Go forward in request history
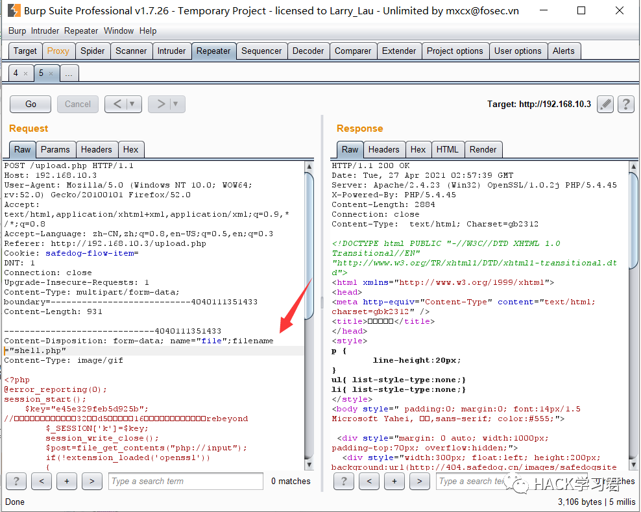This screenshot has width=641, height=512. 161,104
